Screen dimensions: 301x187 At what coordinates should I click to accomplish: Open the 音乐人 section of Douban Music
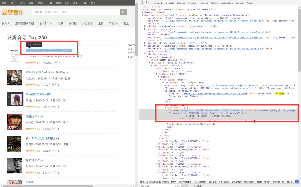[6, 23]
